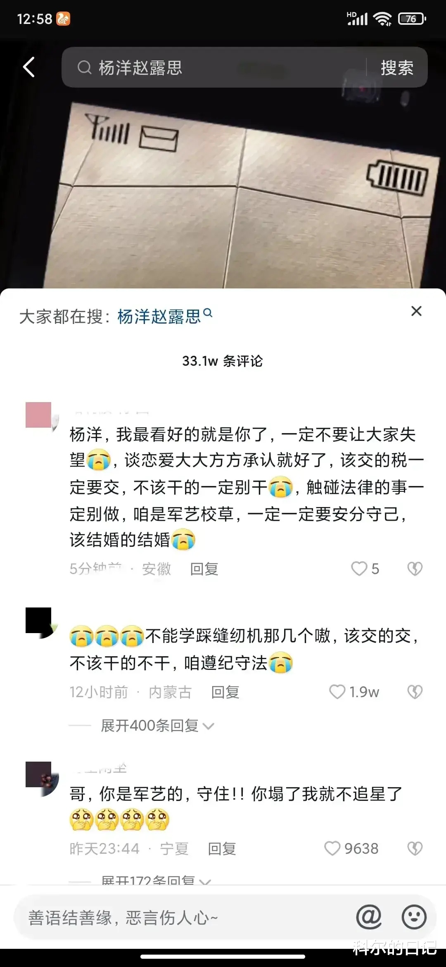
Task: Reply to the 宁夏 comment
Action: click(x=222, y=849)
